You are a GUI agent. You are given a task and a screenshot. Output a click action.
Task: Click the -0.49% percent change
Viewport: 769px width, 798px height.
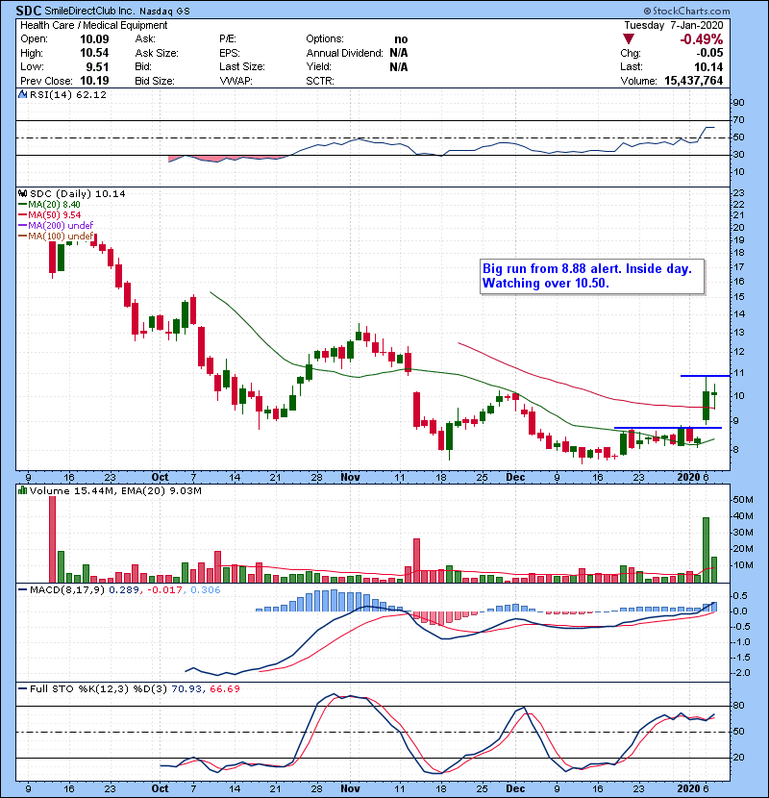(702, 39)
